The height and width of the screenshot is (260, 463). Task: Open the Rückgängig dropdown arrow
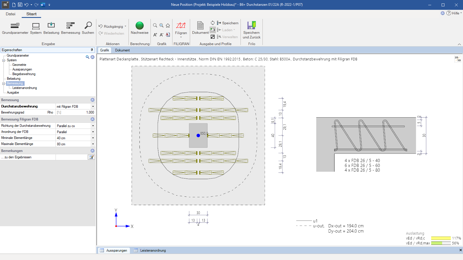(x=125, y=26)
